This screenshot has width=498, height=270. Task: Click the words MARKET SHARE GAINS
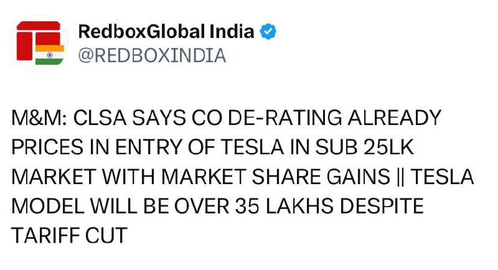pyautogui.click(x=276, y=177)
